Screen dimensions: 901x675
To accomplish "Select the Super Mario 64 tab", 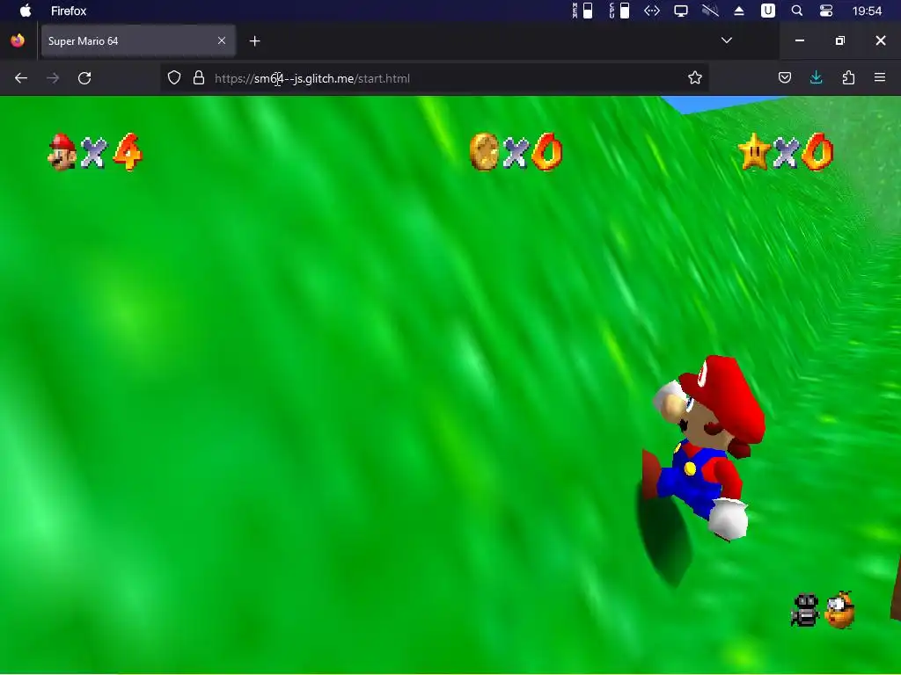I will pyautogui.click(x=138, y=40).
